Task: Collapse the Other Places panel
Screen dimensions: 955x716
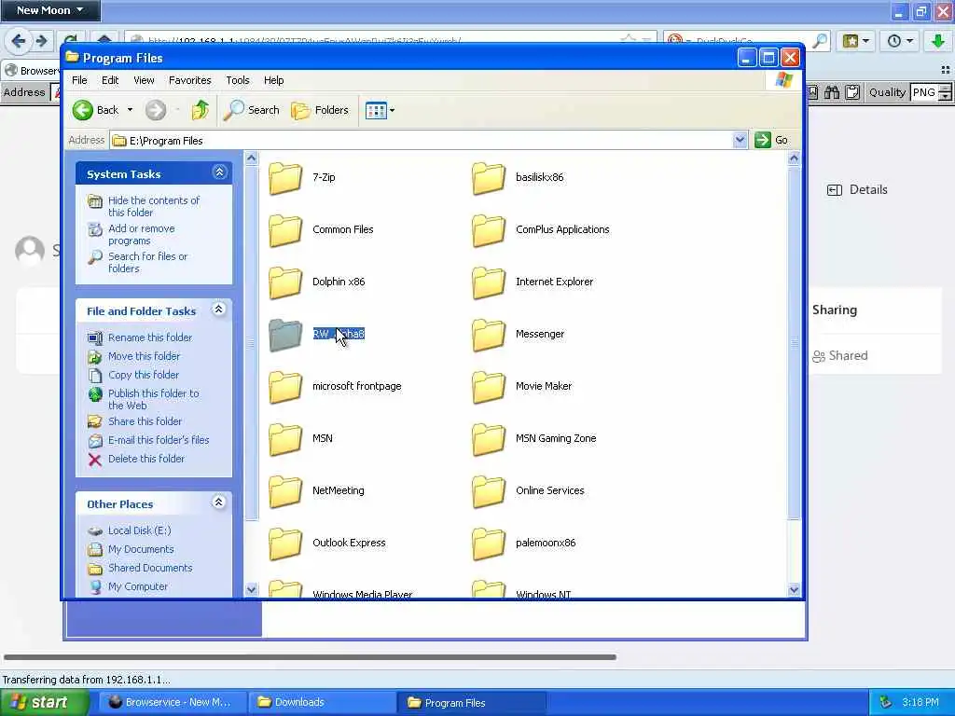Action: (x=219, y=503)
